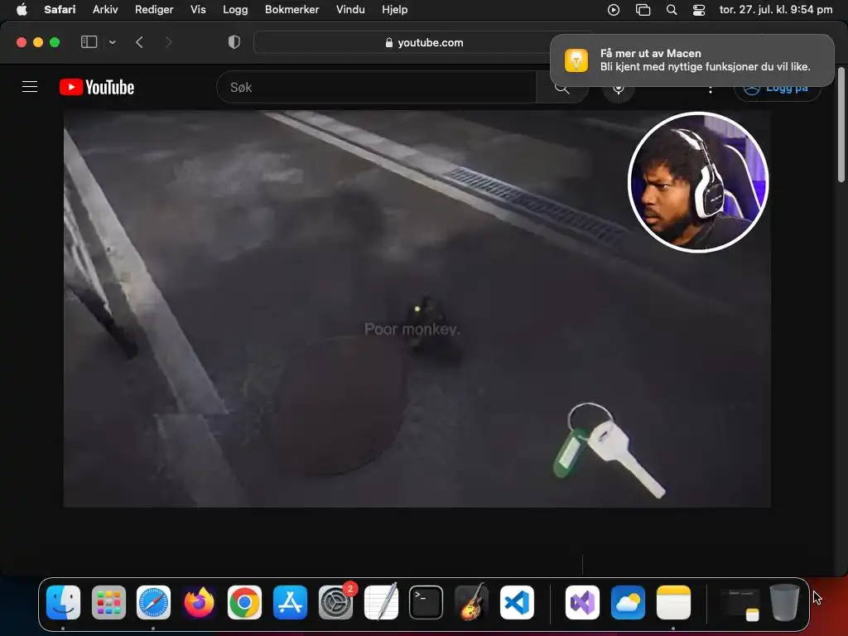The width and height of the screenshot is (848, 636).
Task: Open the Hjelp menu
Action: 395,9
